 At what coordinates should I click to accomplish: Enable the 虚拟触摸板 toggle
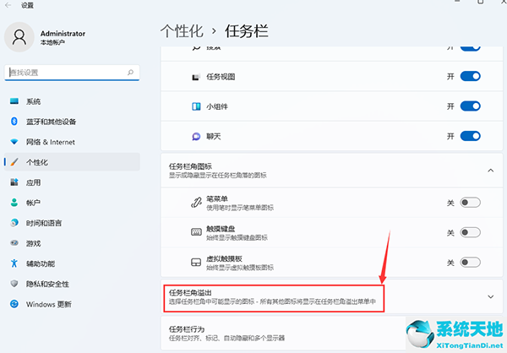pos(470,262)
